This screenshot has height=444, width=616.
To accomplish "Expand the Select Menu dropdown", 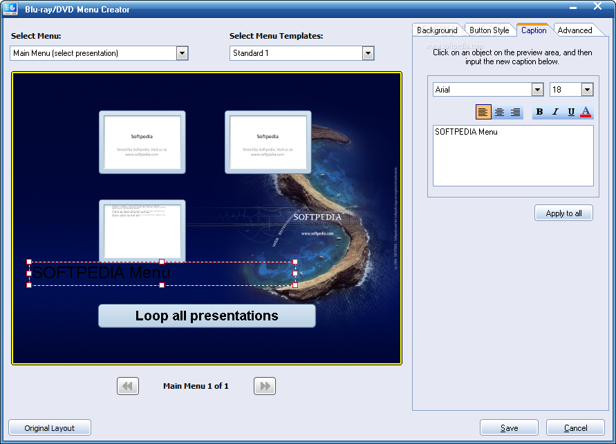I will (182, 53).
